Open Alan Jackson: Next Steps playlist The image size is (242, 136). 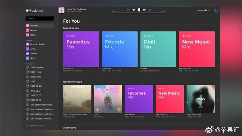click(x=40, y=114)
